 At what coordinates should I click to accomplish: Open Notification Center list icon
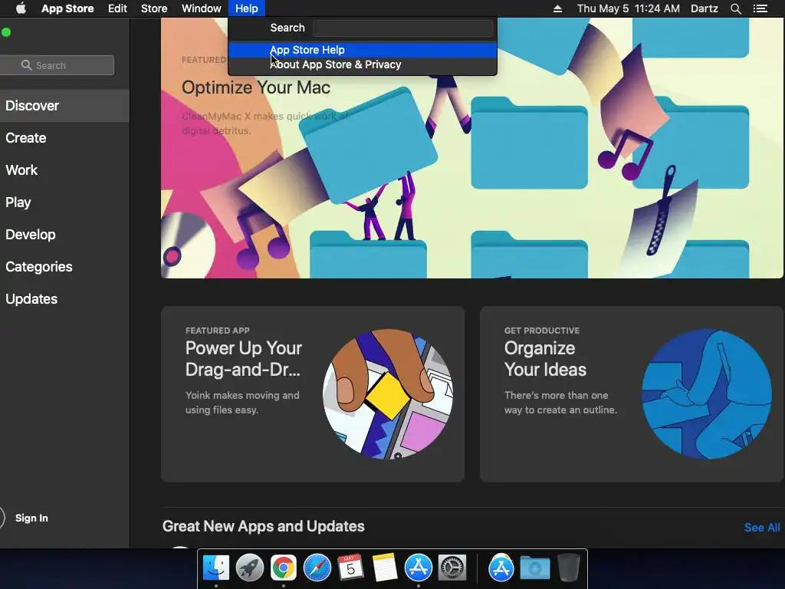coord(760,8)
